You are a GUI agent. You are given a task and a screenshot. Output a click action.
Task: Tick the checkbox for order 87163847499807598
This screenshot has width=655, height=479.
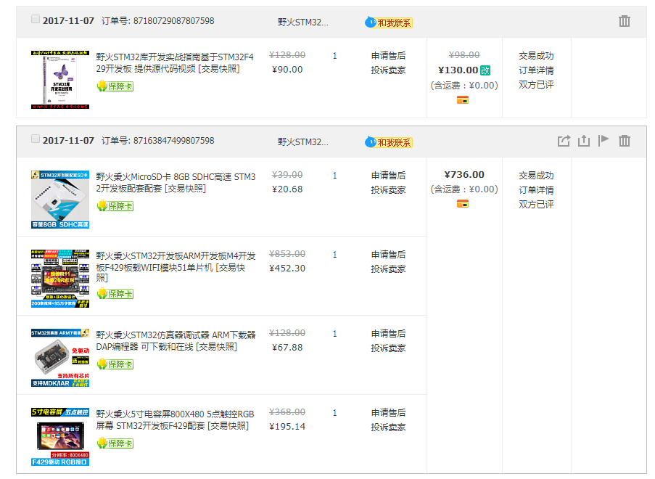(x=36, y=139)
